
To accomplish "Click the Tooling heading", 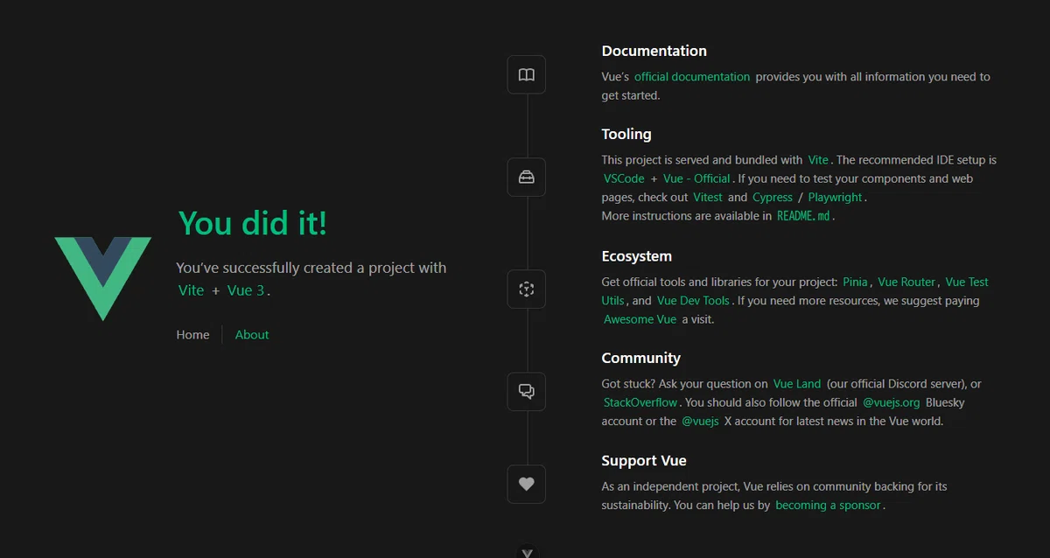I will [626, 134].
